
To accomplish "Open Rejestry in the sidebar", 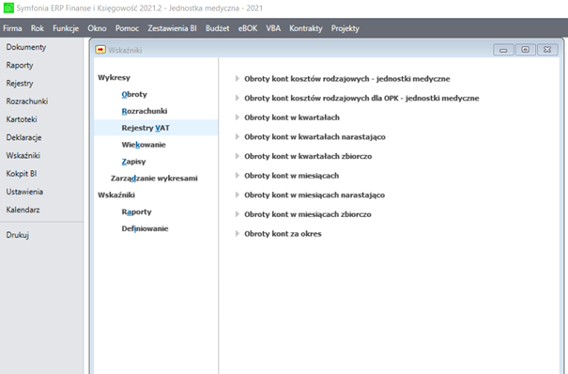I will (20, 84).
